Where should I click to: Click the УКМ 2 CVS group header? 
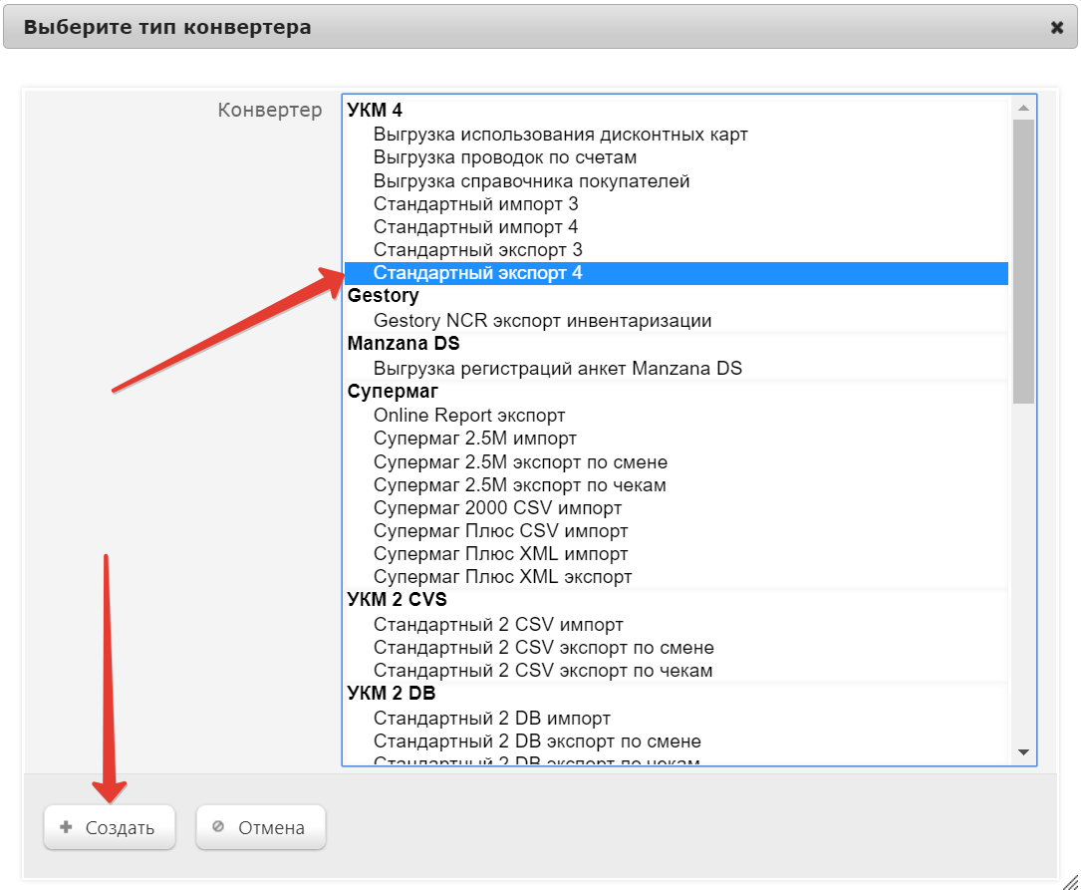point(398,600)
